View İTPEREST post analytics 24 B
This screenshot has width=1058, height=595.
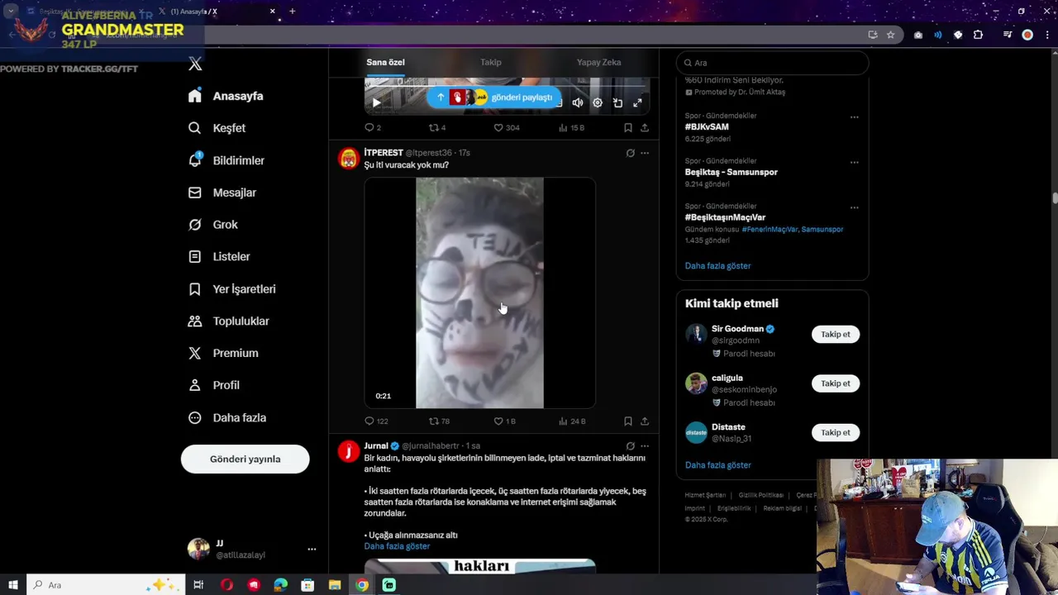[572, 421]
